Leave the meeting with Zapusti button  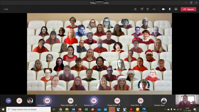pyautogui.click(x=188, y=9)
